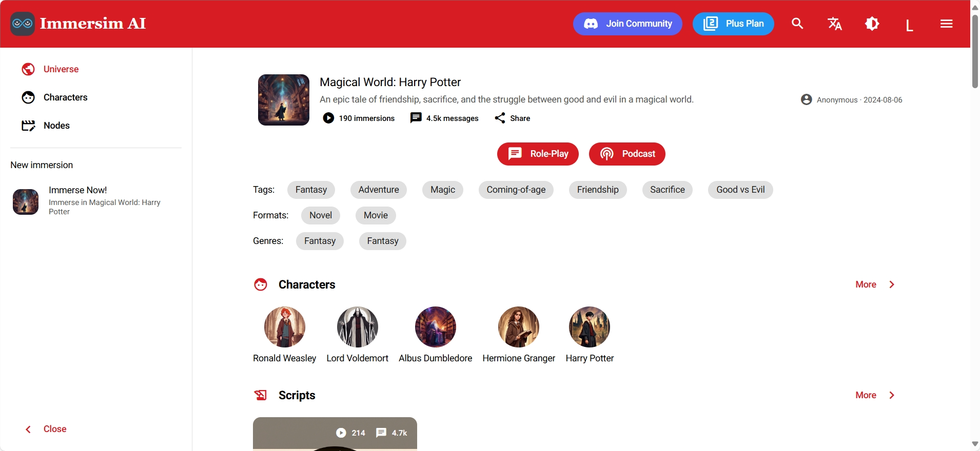Image resolution: width=980 pixels, height=451 pixels.
Task: Click the Scripts heading text
Action: click(x=297, y=396)
